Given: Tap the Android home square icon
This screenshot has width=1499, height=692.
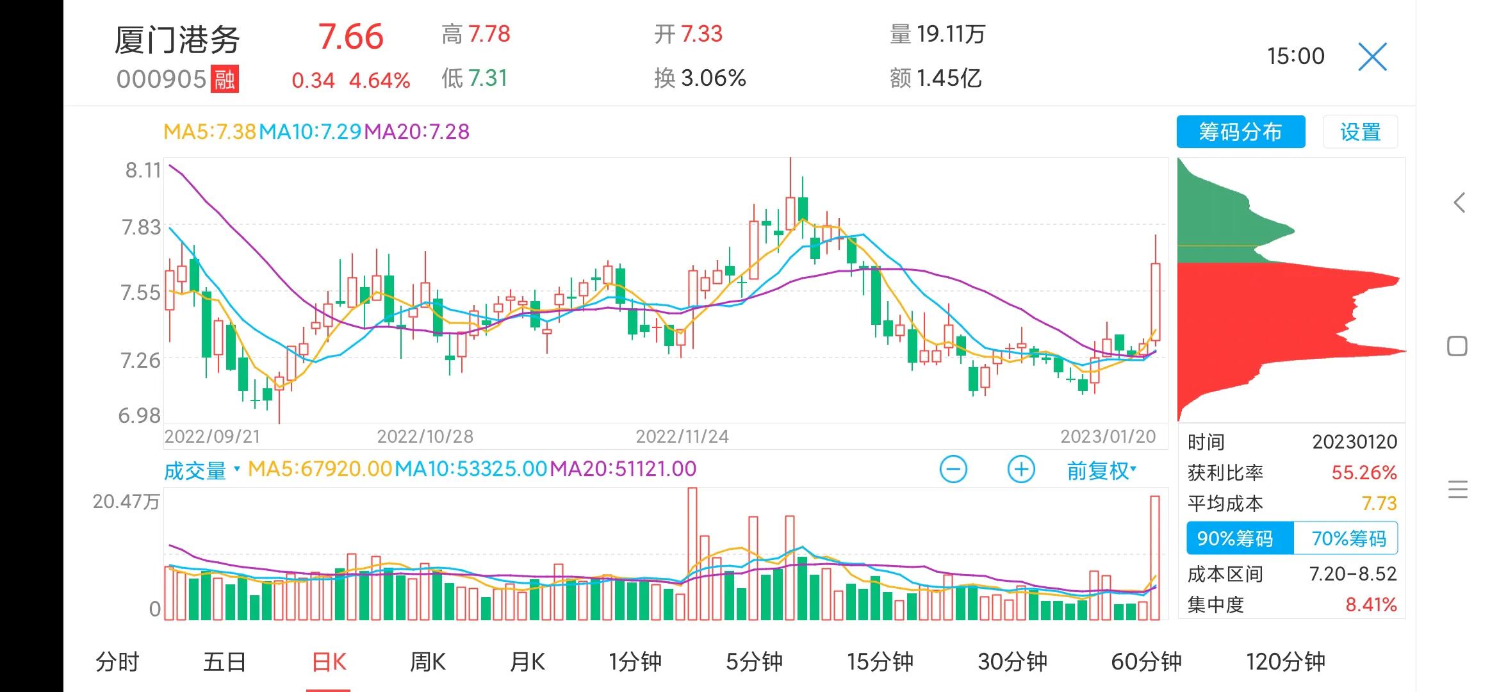Looking at the screenshot, I should point(1457,347).
